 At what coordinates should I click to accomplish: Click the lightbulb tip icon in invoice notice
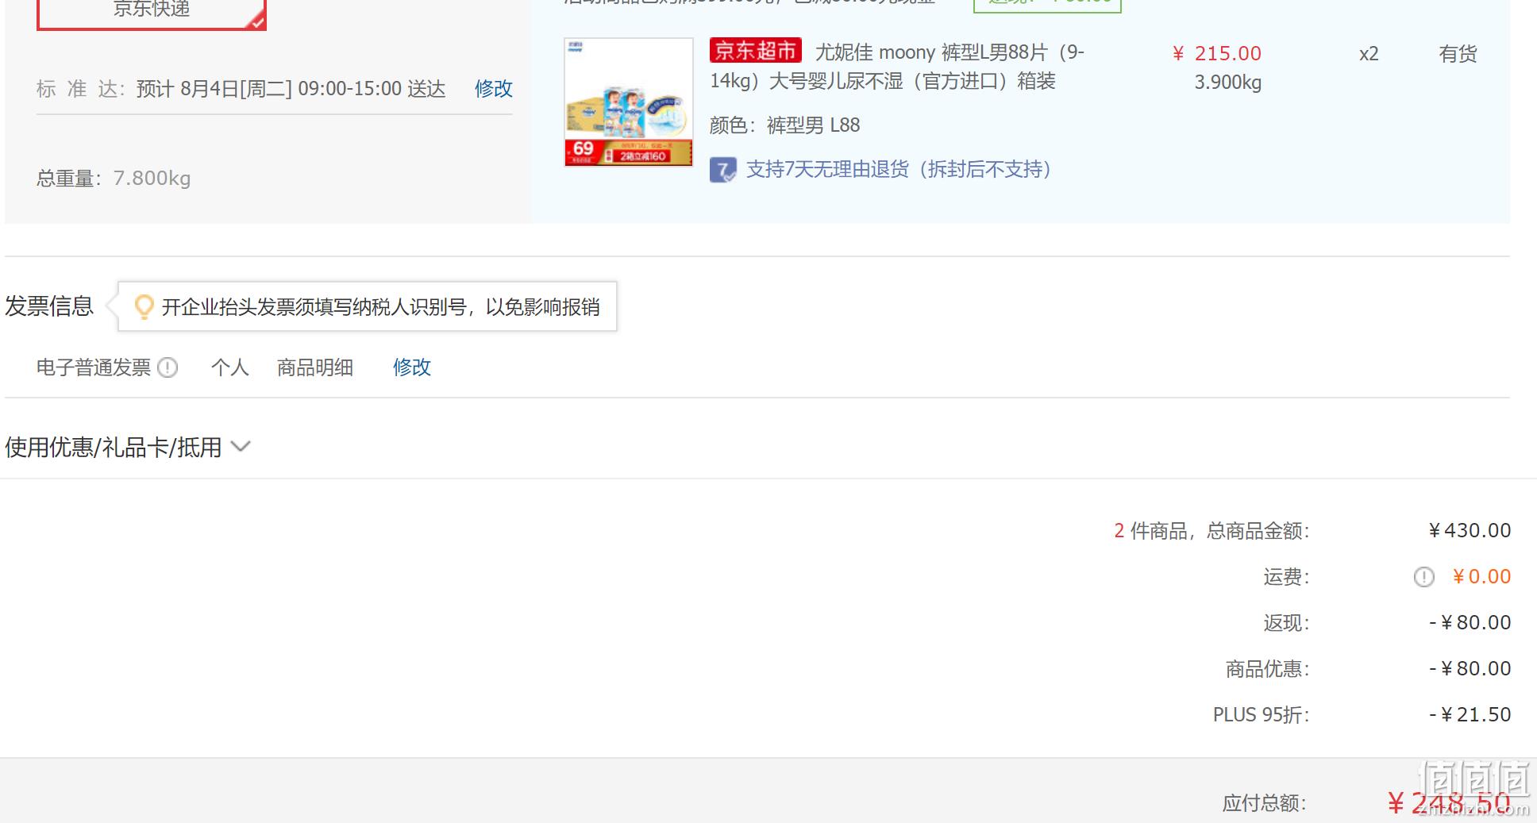144,307
